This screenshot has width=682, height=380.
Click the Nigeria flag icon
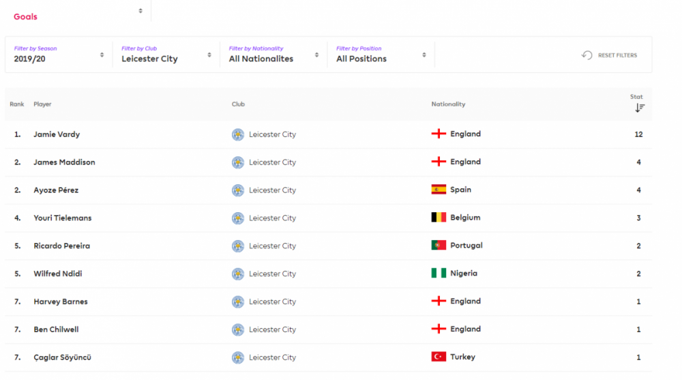(x=439, y=273)
